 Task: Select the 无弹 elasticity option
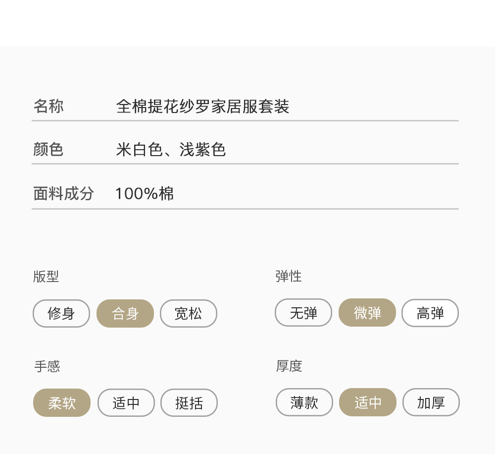click(303, 313)
